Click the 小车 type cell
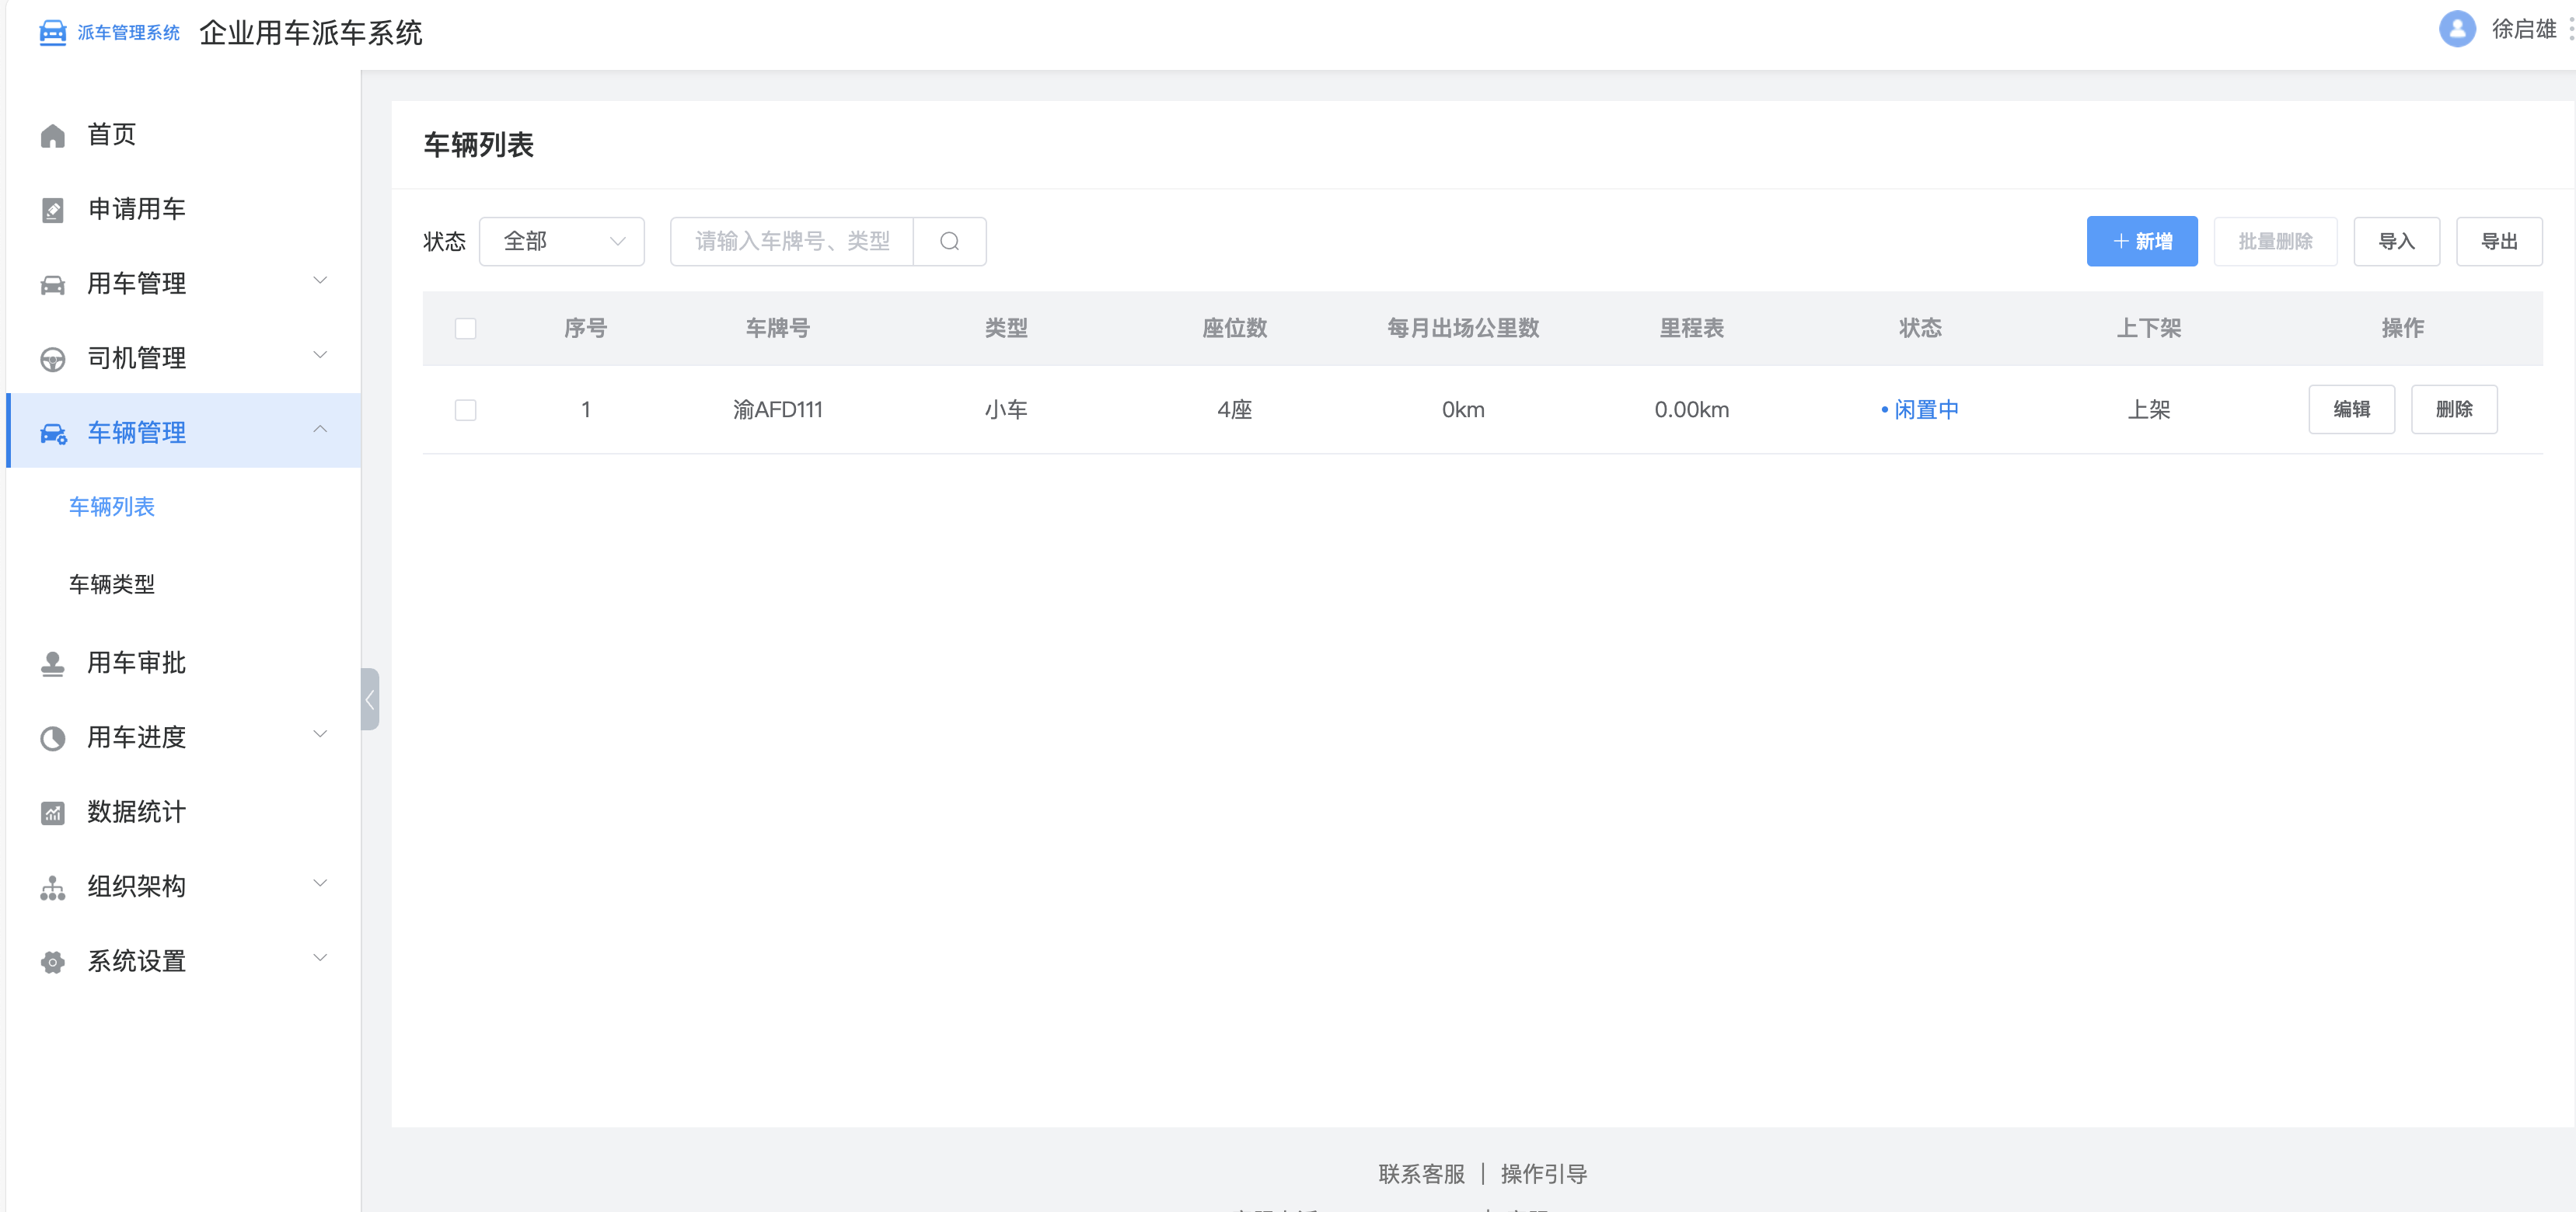This screenshot has width=2576, height=1212. 1006,409
